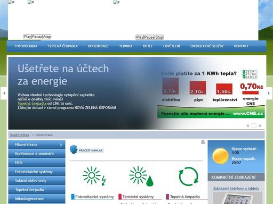This screenshot has height=204, width=273.
Task: Open EKIS in the sidebar
Action: click(37, 163)
